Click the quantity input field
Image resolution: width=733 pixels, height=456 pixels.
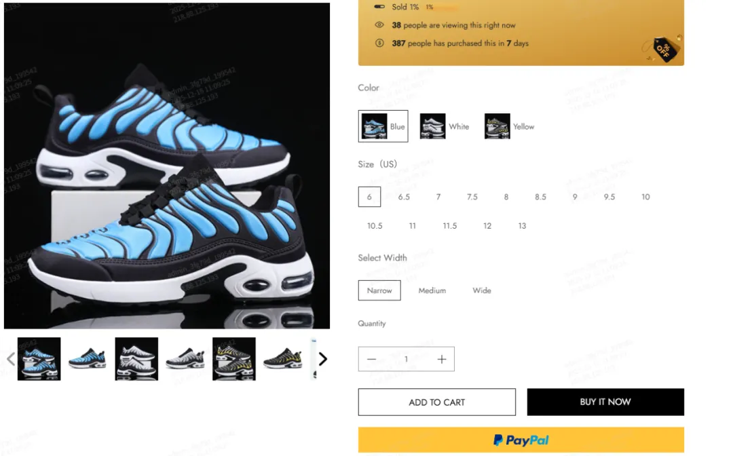coord(407,359)
